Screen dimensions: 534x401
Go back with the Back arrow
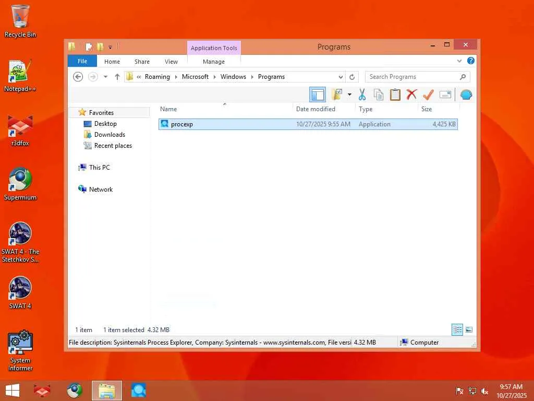coord(78,77)
